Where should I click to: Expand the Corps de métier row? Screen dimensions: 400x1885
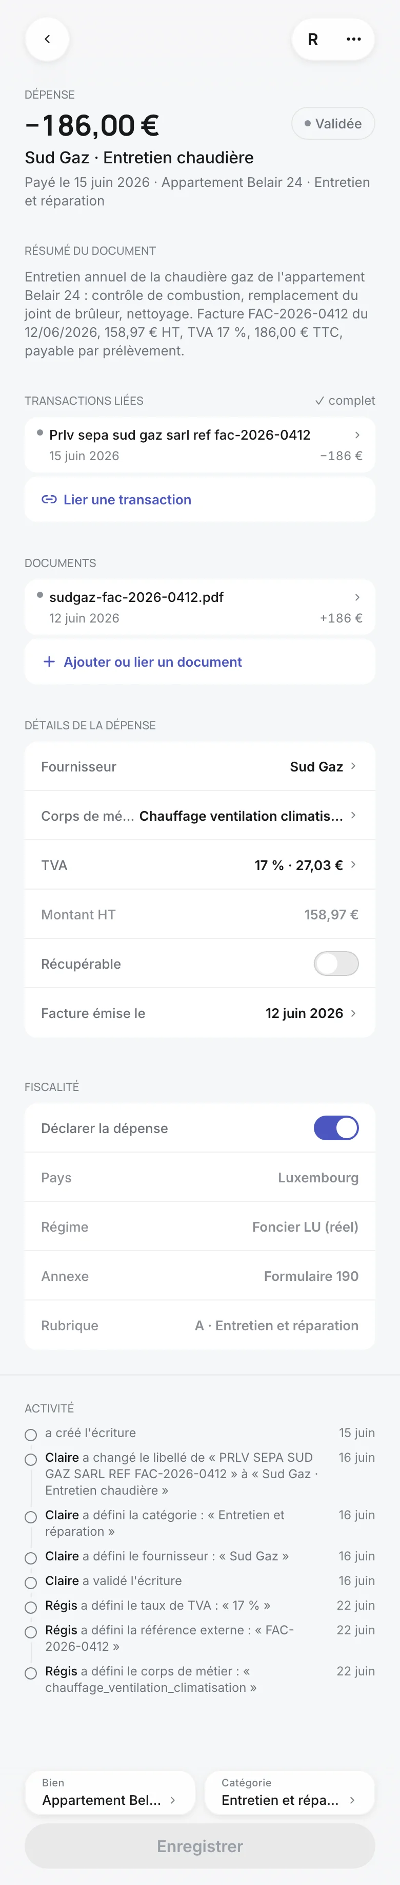click(199, 815)
